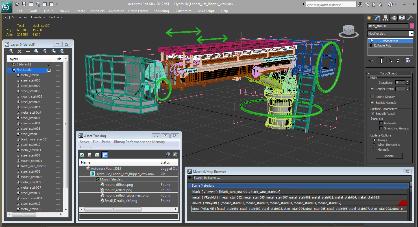Increment the Render Iters spinner arrows
Viewport: 418px width, 227px height.
coord(408,88)
